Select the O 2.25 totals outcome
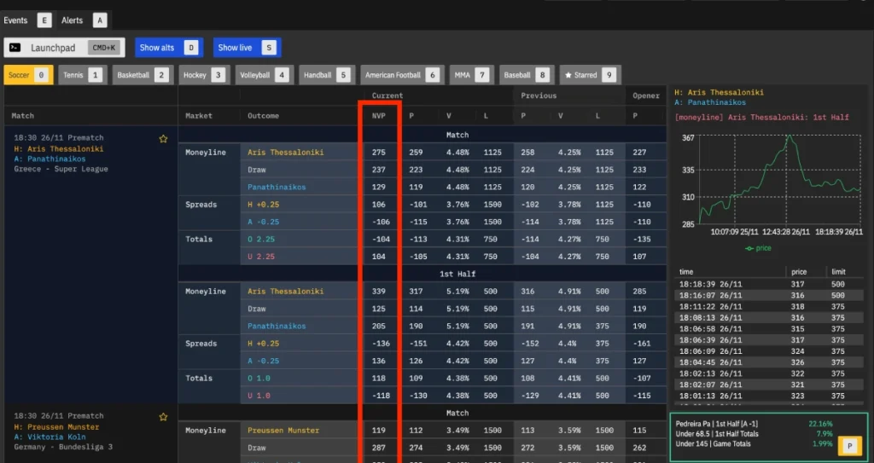Viewport: 874px width, 463px height. tap(261, 239)
